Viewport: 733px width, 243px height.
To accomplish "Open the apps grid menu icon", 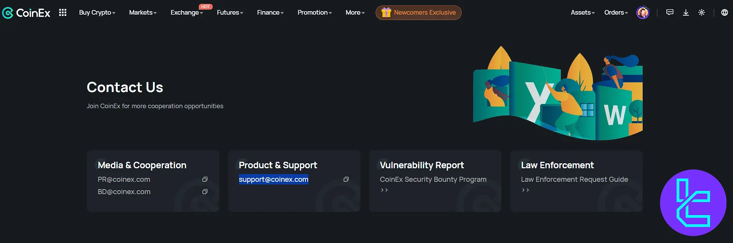I will pos(63,13).
